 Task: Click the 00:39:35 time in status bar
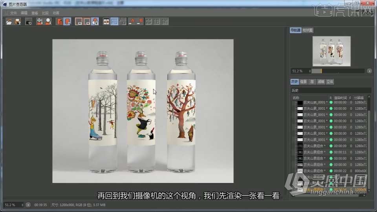coord(40,205)
